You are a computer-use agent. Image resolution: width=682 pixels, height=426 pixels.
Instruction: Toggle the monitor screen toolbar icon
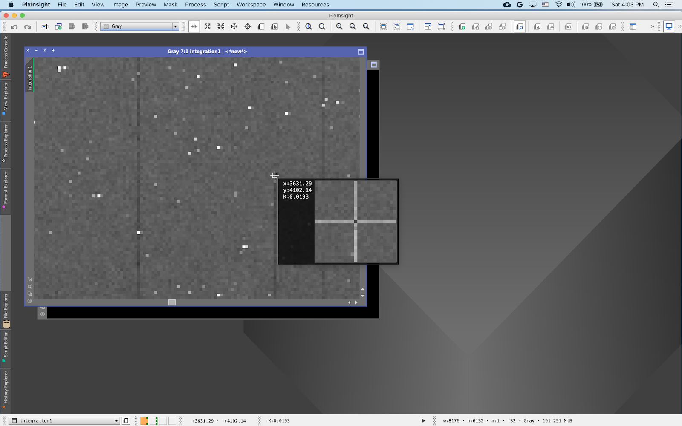pos(669,26)
